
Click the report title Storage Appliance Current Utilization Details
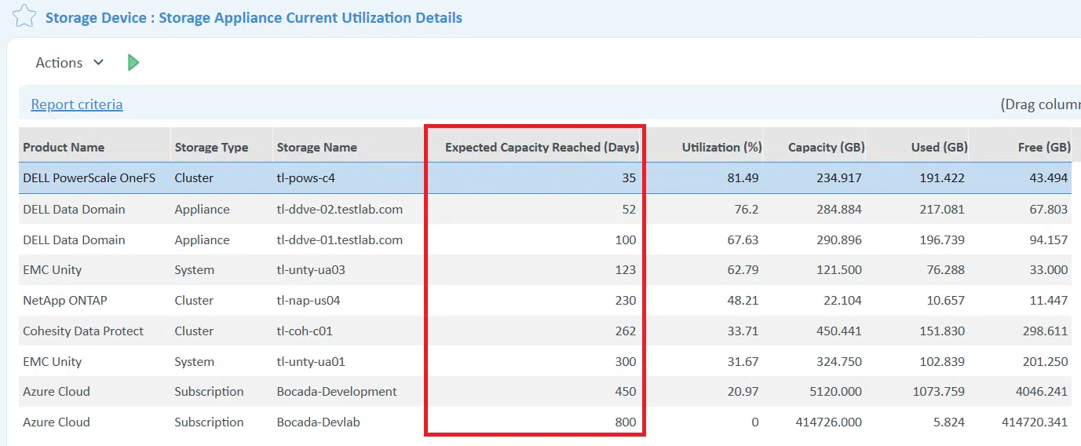[x=310, y=17]
